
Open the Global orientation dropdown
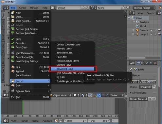117,95
